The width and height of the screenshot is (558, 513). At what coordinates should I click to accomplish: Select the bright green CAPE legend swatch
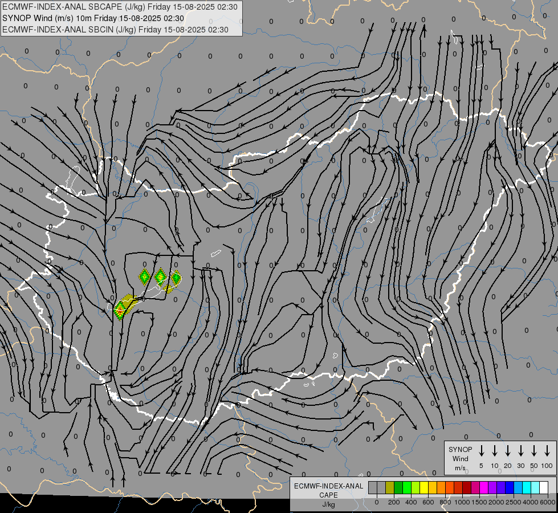tap(407, 487)
